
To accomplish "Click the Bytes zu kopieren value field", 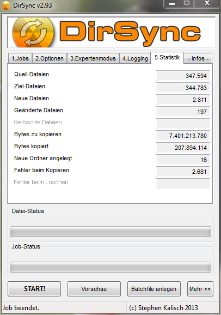I will pos(183,136).
